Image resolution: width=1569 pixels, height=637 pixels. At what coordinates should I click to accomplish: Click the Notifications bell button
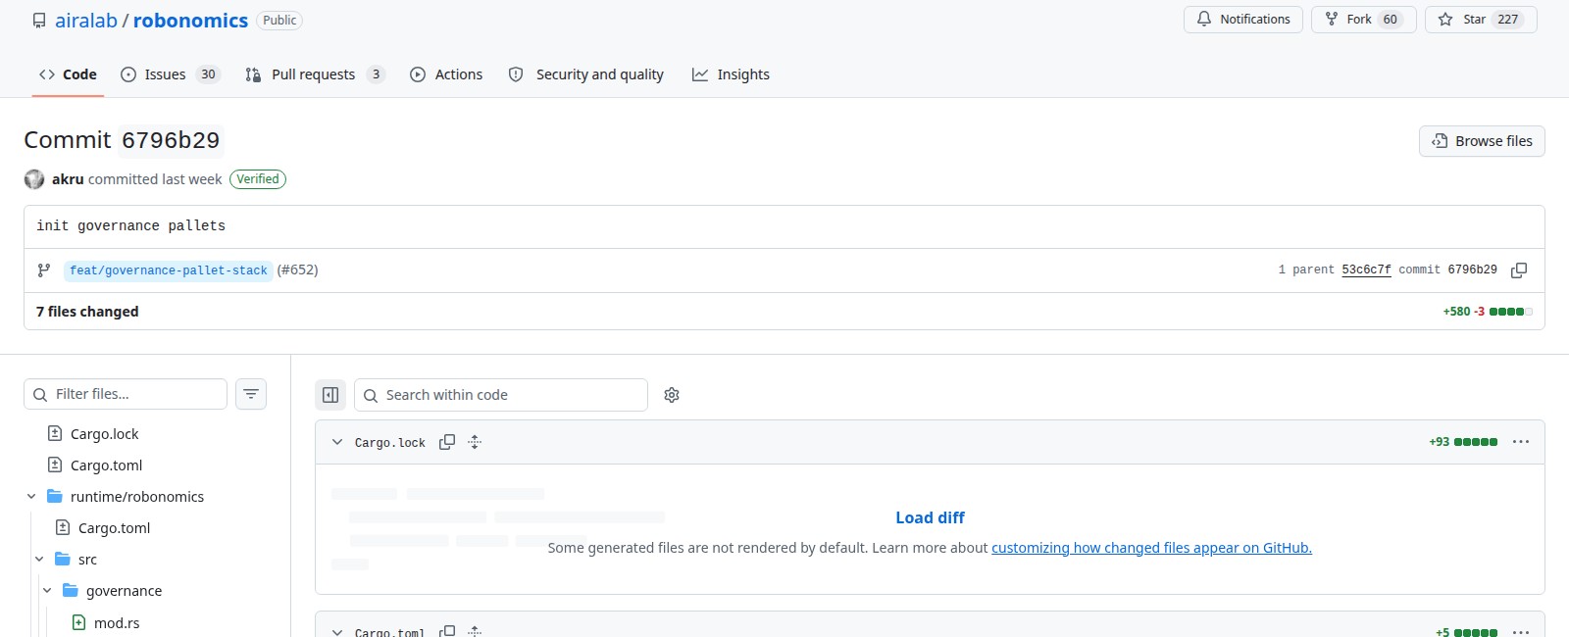tap(1243, 20)
